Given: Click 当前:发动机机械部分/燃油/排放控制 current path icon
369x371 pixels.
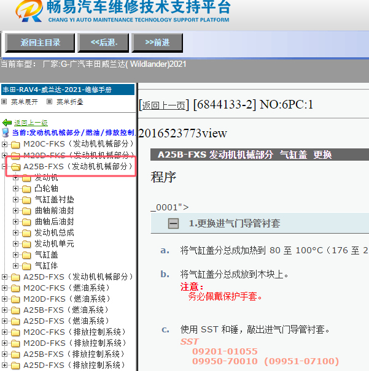Looking at the screenshot, I should coord(5,132).
